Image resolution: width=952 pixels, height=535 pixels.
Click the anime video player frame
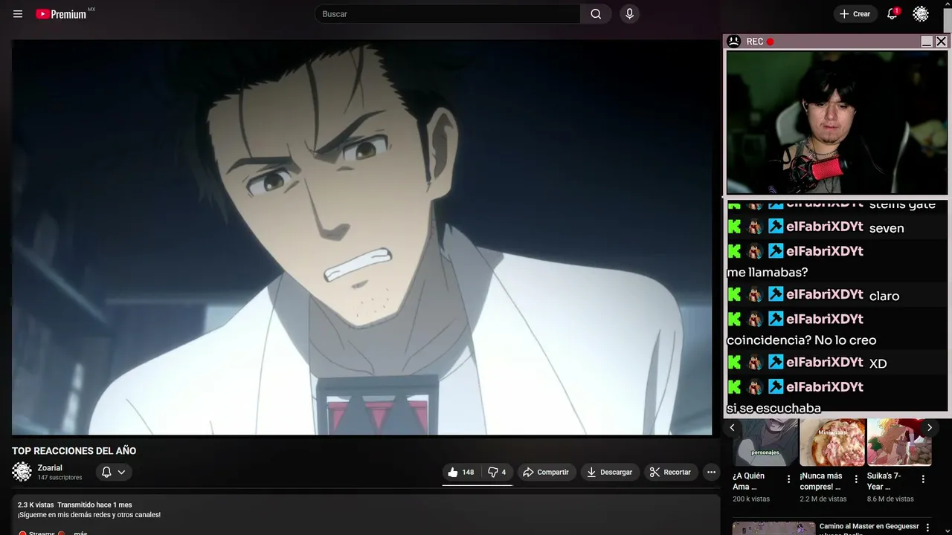click(x=361, y=237)
